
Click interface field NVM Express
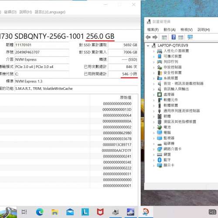click(42, 60)
